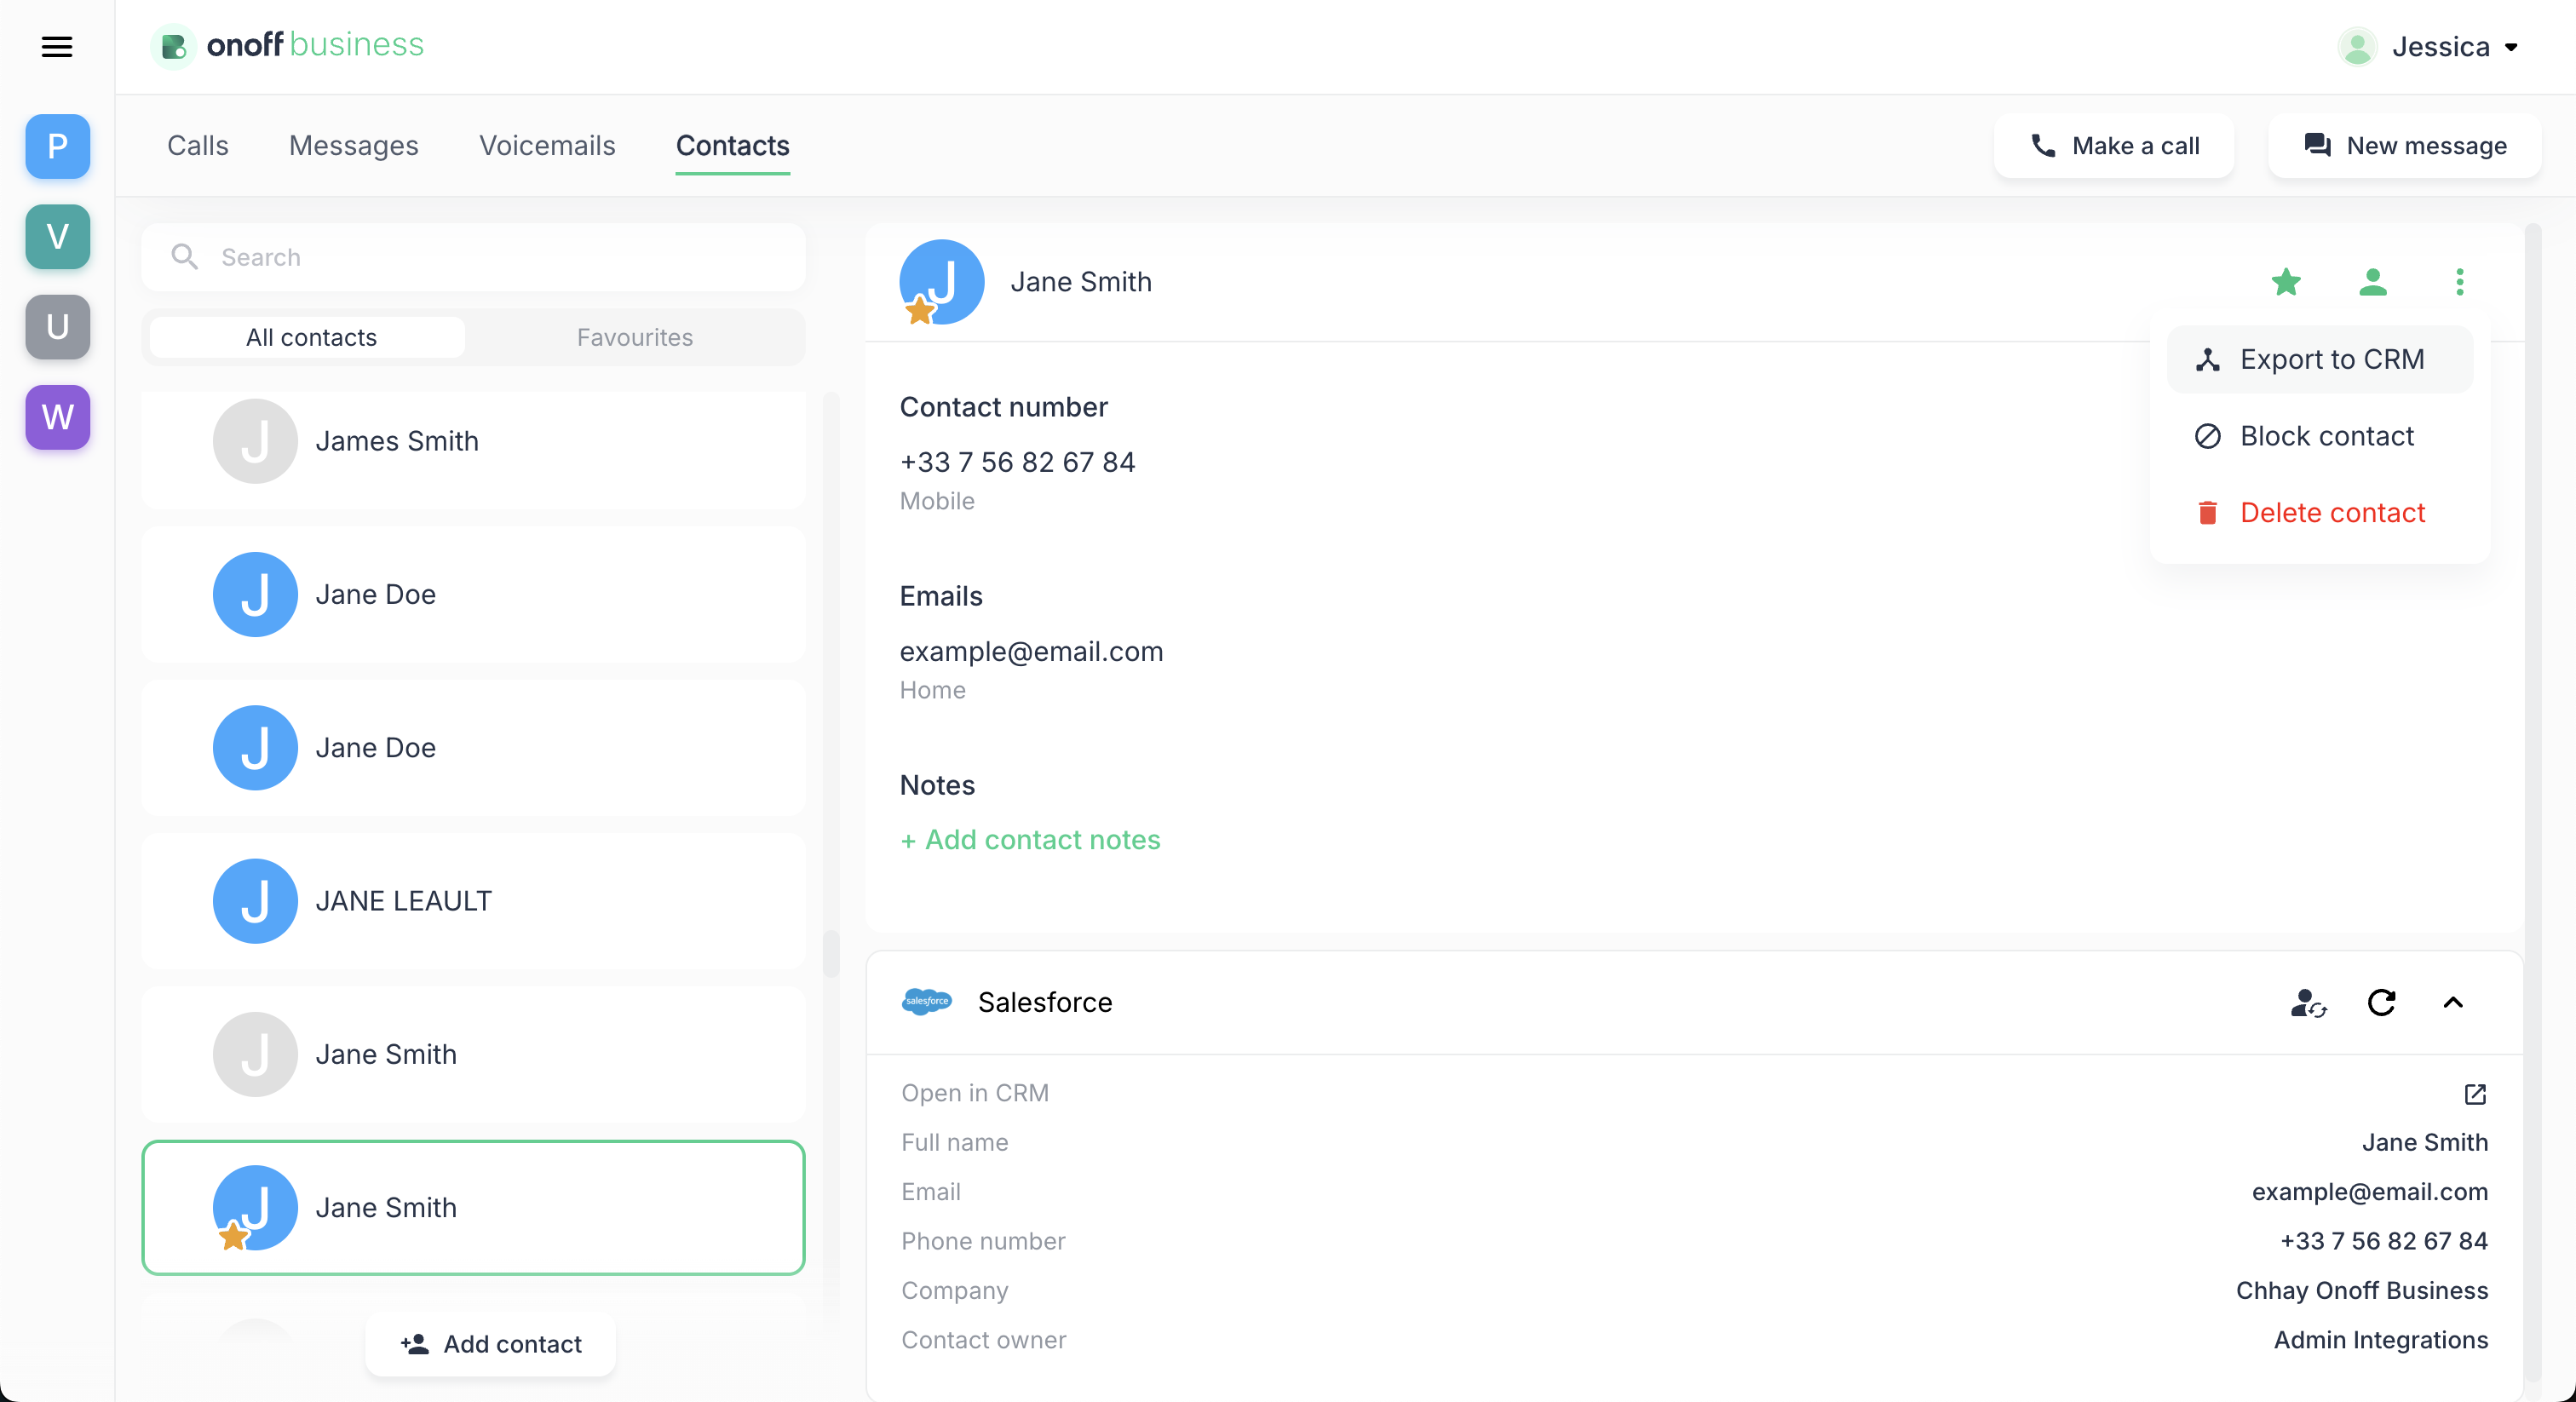The image size is (2576, 1402).
Task: Click Admin Integrations contact owner value
Action: pos(2381,1340)
